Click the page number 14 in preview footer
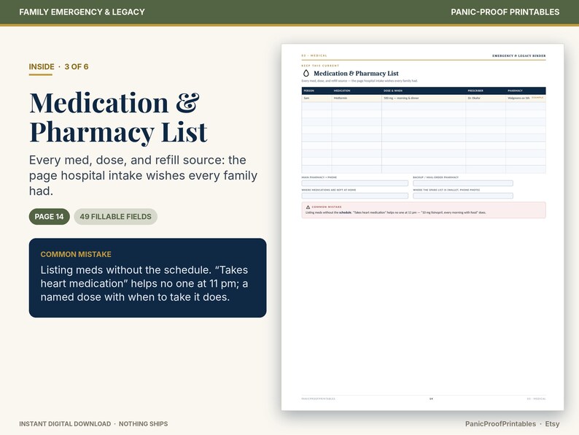 431,399
